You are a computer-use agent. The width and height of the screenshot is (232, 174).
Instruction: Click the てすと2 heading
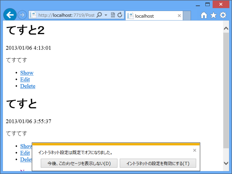click(25, 30)
